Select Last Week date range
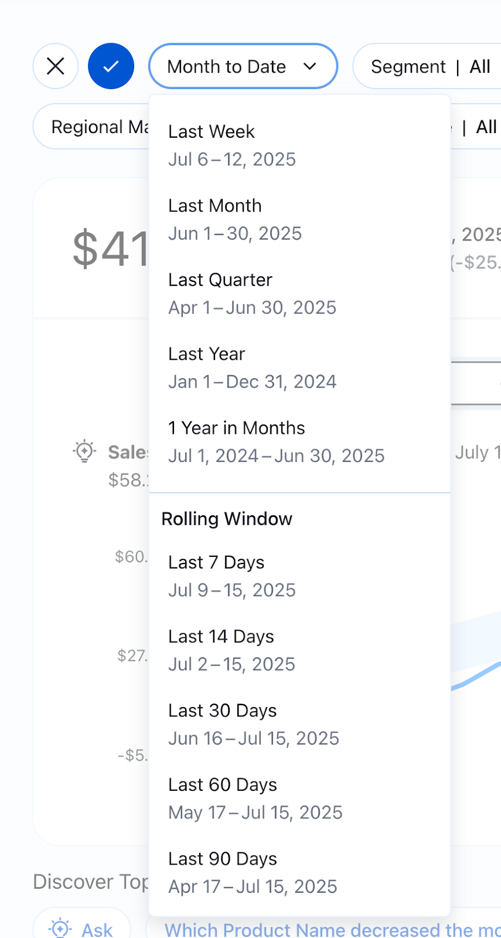 [x=231, y=144]
